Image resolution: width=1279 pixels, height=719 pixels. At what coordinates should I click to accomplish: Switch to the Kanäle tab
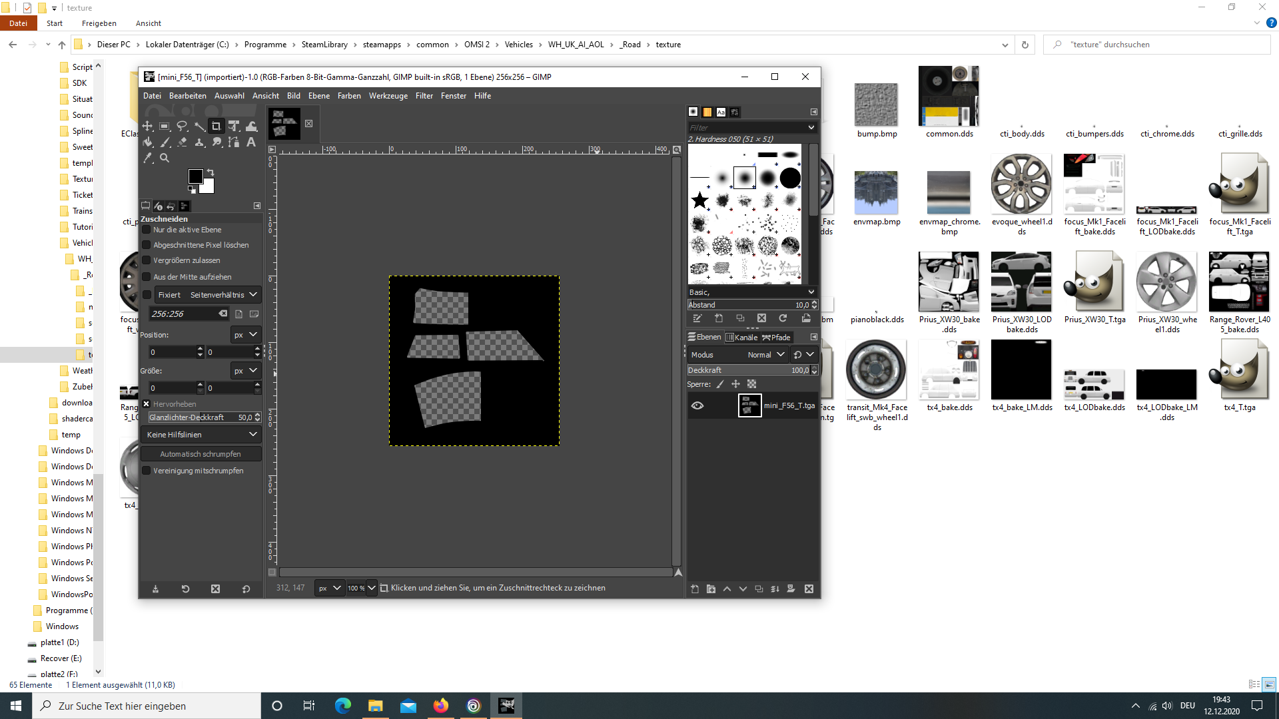coord(741,338)
